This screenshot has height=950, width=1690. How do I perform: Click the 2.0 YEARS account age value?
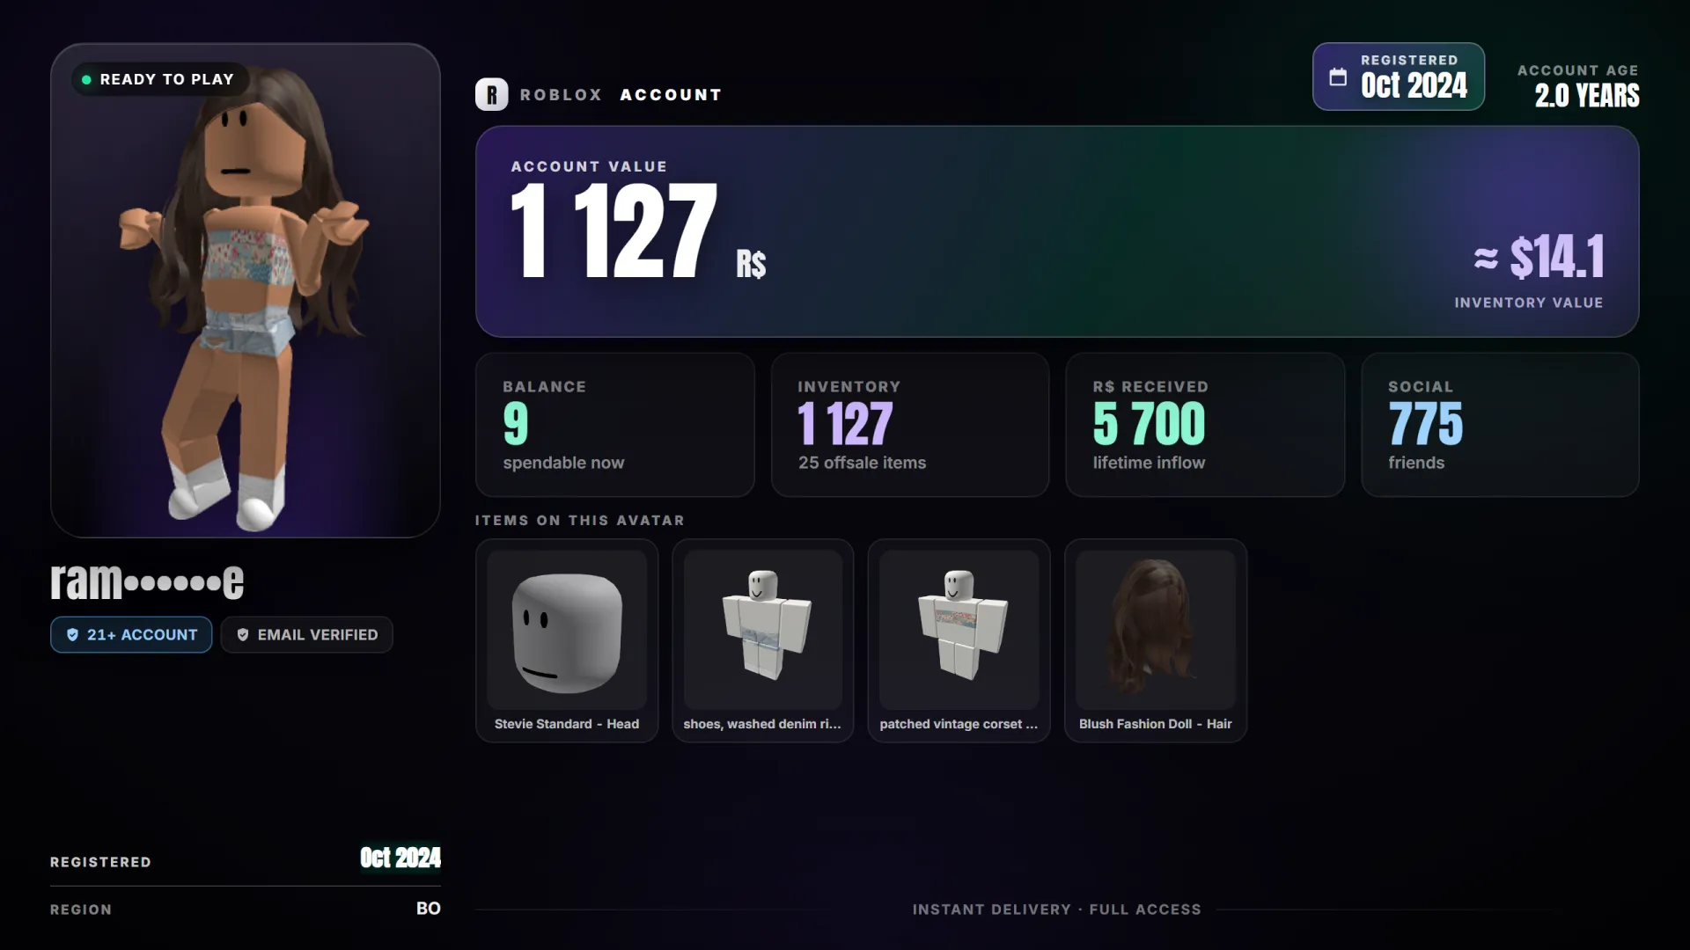click(1587, 95)
